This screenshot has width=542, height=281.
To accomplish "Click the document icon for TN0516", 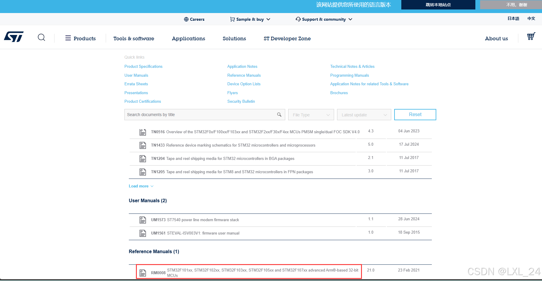I will click(x=143, y=132).
